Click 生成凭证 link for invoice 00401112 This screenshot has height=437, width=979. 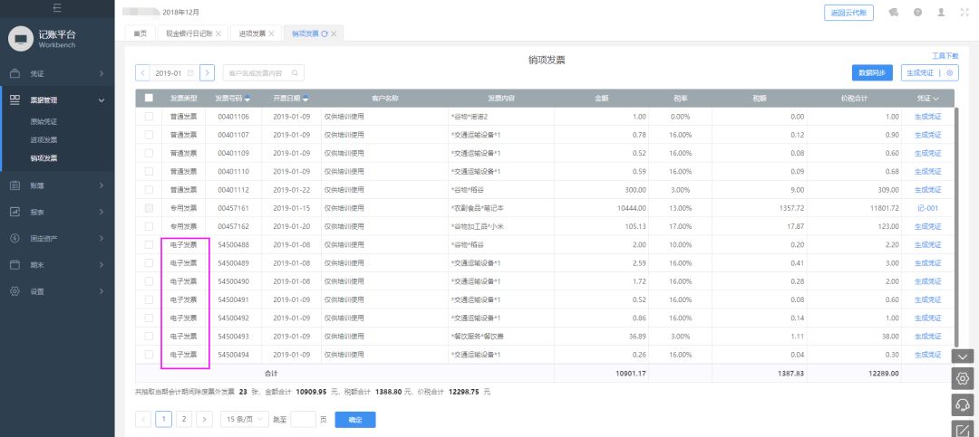[928, 190]
